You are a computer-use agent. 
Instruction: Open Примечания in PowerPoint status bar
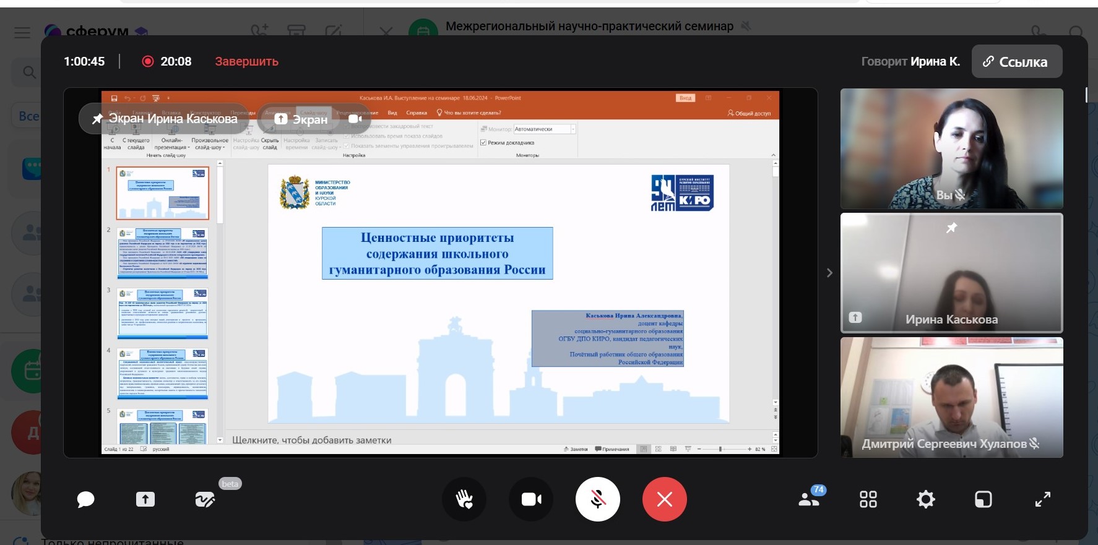(612, 449)
